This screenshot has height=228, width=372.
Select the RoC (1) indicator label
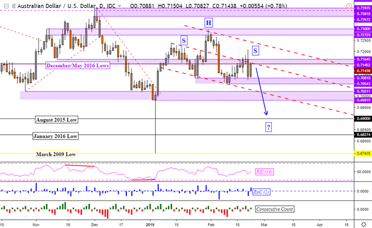click(x=261, y=192)
